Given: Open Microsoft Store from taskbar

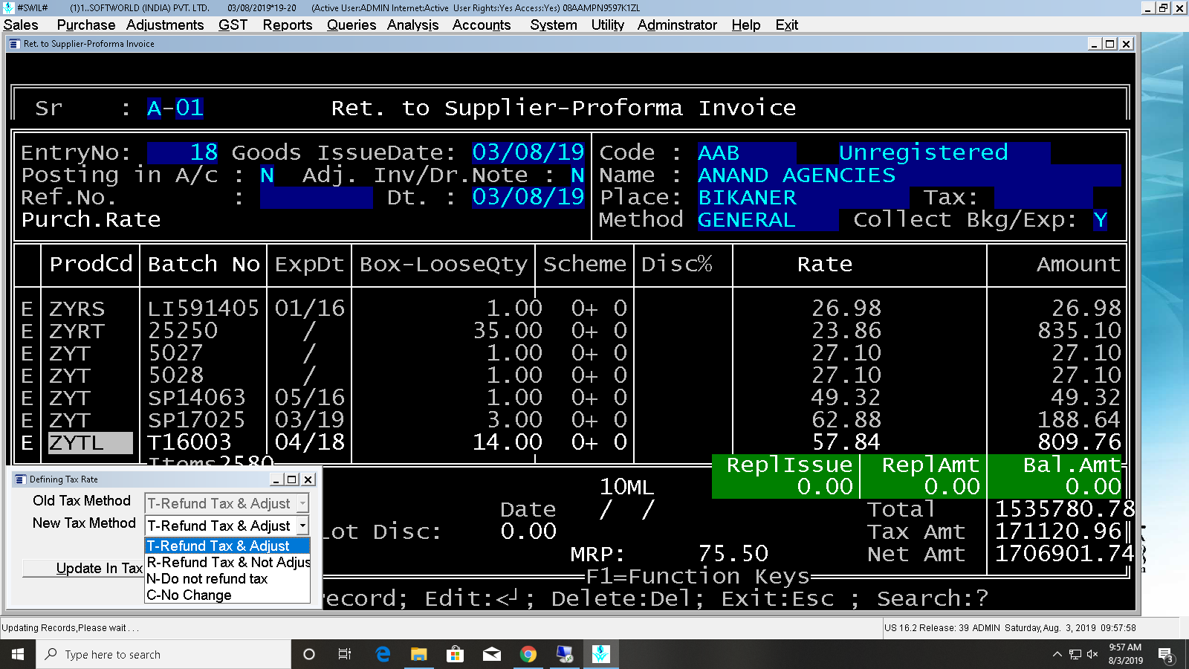Looking at the screenshot, I should [456, 654].
